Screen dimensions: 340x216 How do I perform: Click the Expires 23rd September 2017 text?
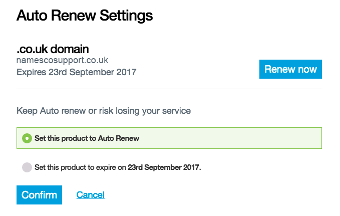click(76, 72)
